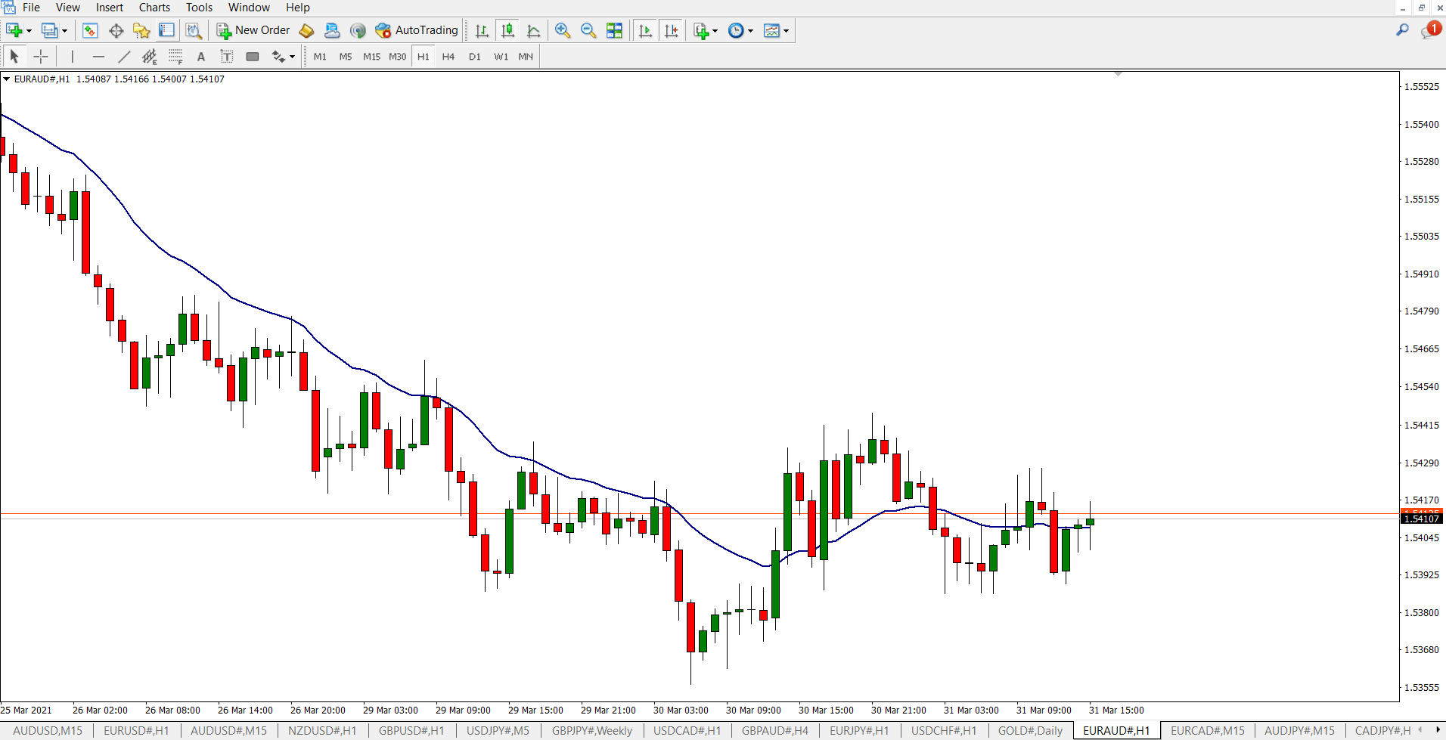The height and width of the screenshot is (740, 1446).
Task: Open the Tools menu
Action: [x=199, y=8]
